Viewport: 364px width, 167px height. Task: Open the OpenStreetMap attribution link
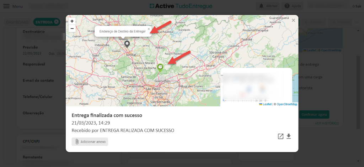(287, 104)
